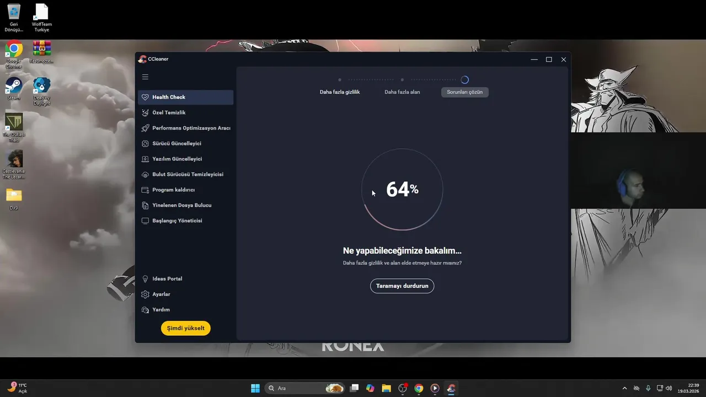706x397 pixels.
Task: Open Dead by Daylight desktop shortcut
Action: pyautogui.click(x=42, y=92)
